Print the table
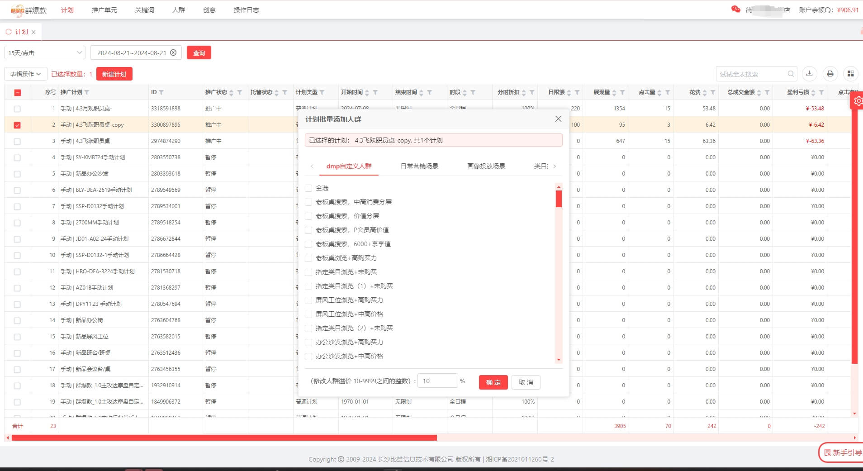This screenshot has height=471, width=863. pos(830,74)
